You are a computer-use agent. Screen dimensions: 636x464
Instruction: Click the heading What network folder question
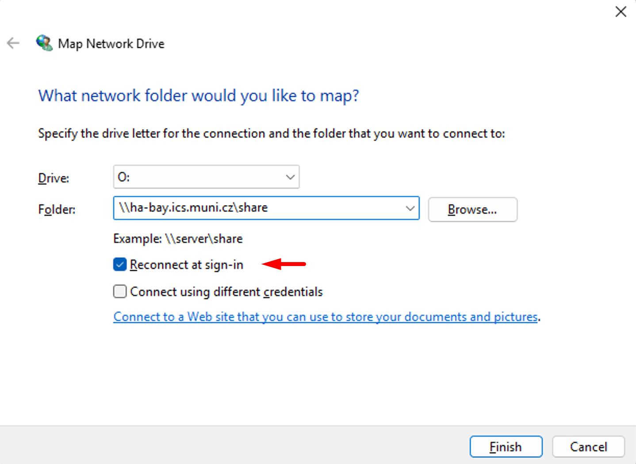point(199,95)
